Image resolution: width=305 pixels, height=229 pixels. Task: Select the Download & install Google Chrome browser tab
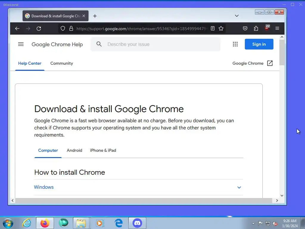pyautogui.click(x=55, y=16)
